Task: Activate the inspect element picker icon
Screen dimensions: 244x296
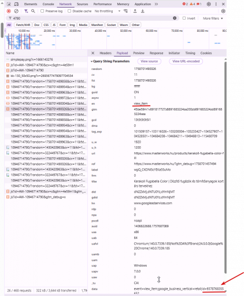Action: click(x=9, y=4)
